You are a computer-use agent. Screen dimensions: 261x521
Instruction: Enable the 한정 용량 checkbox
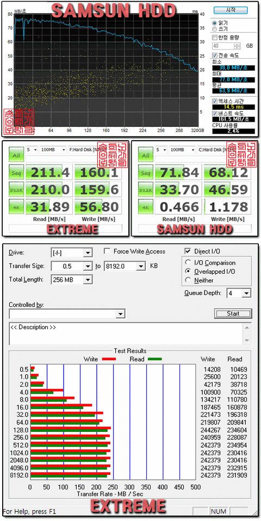pyautogui.click(x=215, y=37)
